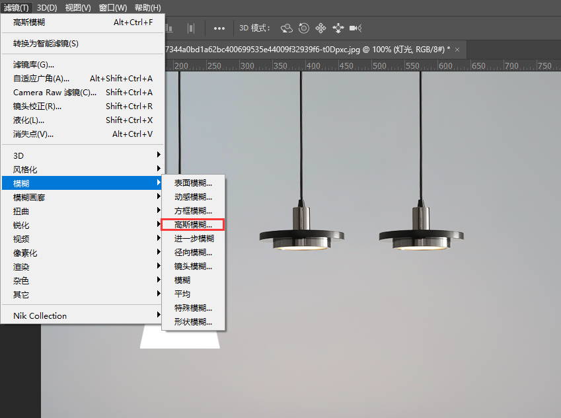
Task: Choose 自适应广角(A)... filter
Action: pyautogui.click(x=83, y=79)
